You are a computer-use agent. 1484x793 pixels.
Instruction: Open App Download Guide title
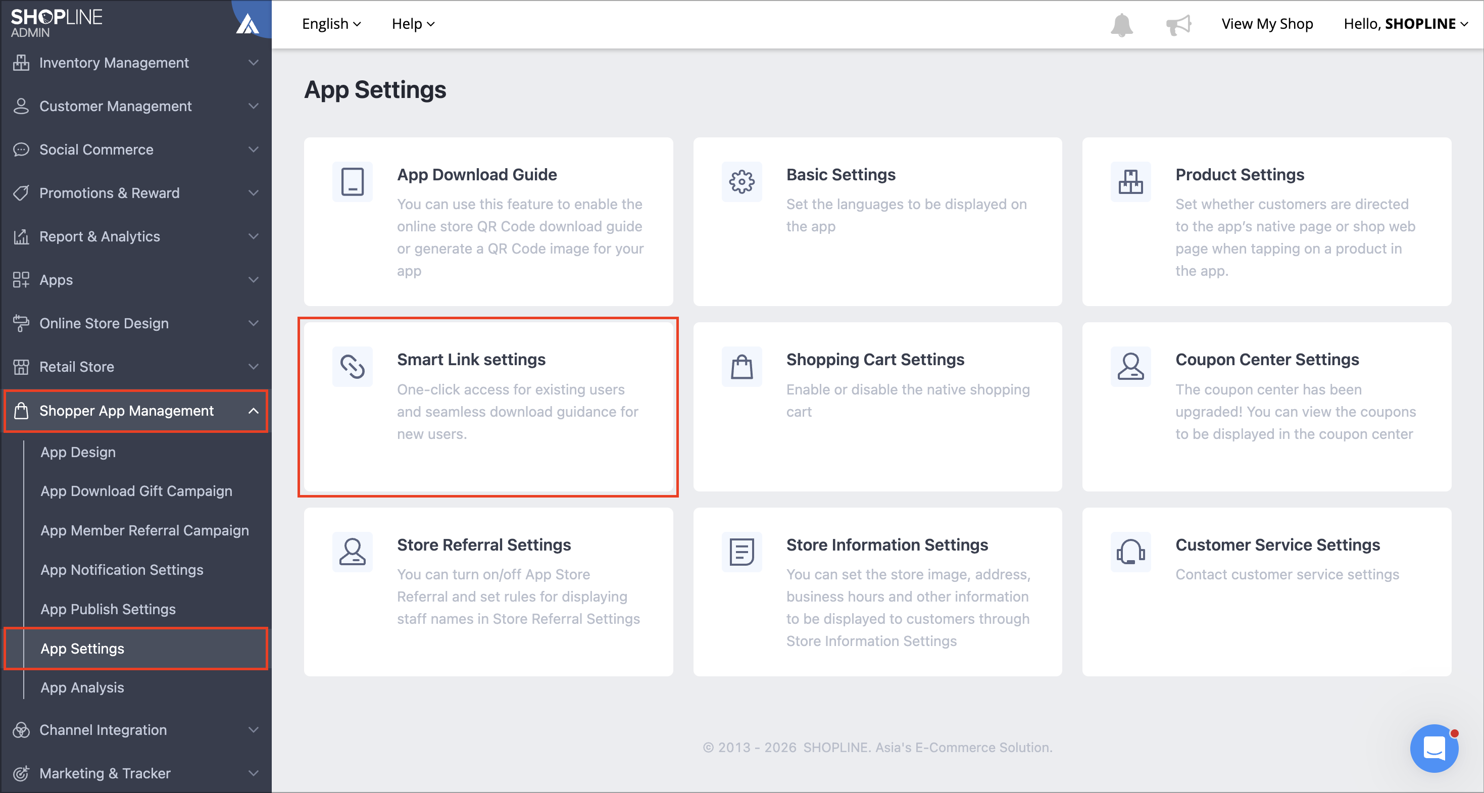pos(476,174)
